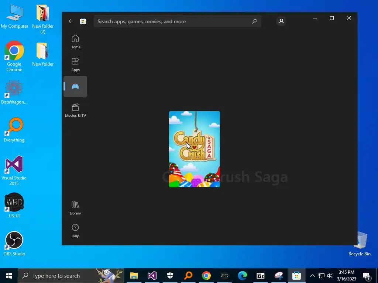Show hidden system tray icons
Image resolution: width=378 pixels, height=283 pixels.
tap(312, 276)
